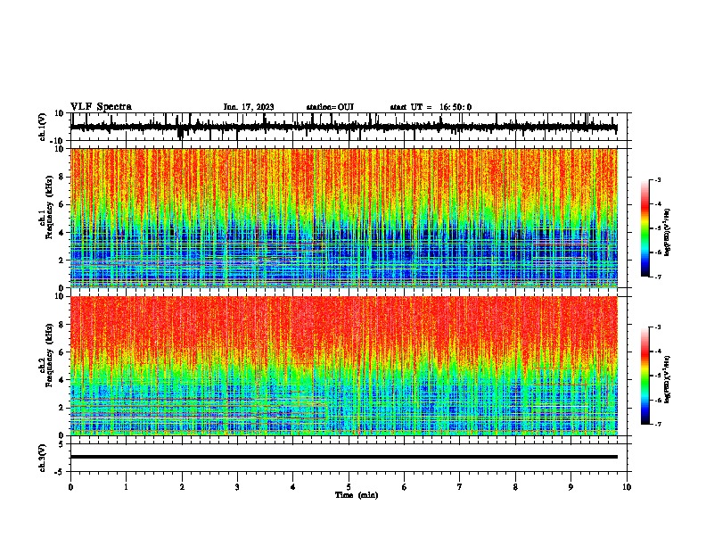Image resolution: width=706 pixels, height=546 pixels.
Task: Click the ch.1 spectrogram color bar
Action: [x=645, y=228]
